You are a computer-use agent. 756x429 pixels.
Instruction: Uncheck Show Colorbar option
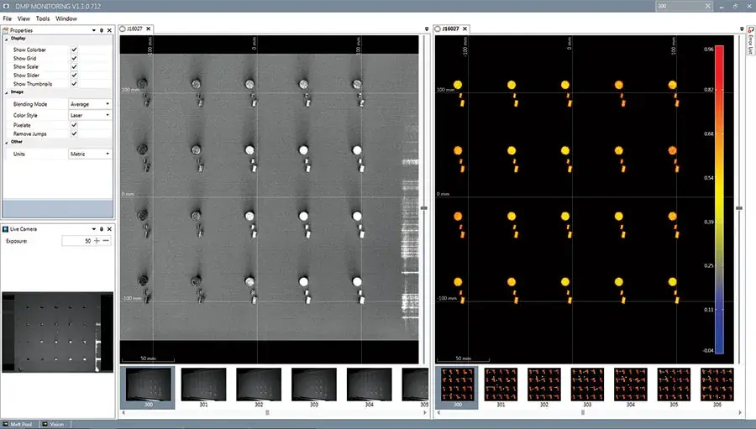75,50
